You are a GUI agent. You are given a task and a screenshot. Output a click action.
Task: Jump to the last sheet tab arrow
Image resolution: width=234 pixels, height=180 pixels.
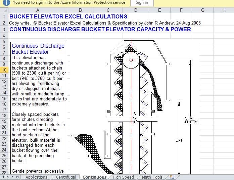pyautogui.click(x=17, y=177)
